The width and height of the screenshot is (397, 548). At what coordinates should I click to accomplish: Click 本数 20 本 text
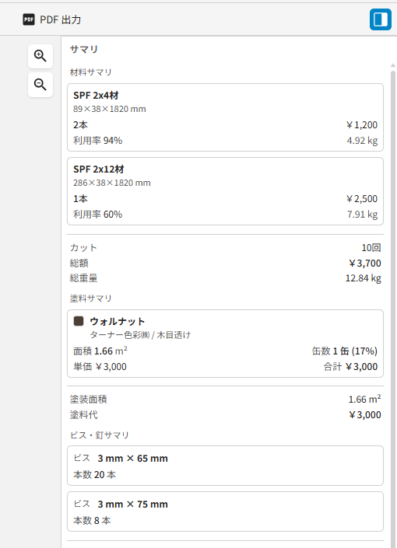coord(94,475)
